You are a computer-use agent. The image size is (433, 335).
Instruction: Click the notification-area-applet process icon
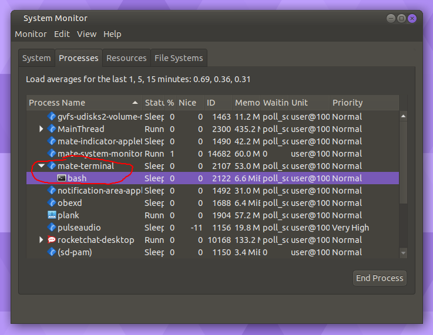tap(52, 191)
